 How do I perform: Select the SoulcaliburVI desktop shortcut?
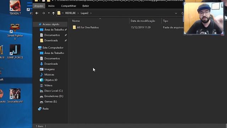[x=15, y=96]
